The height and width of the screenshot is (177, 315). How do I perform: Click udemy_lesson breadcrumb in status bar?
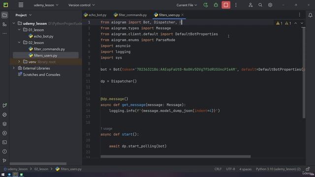click(x=16, y=169)
